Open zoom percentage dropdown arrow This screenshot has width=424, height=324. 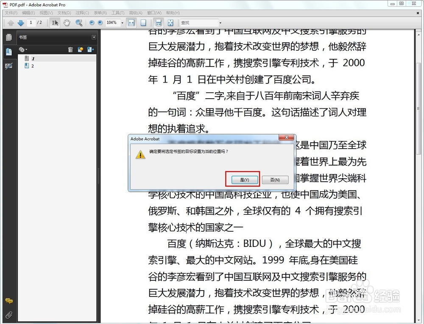click(122, 23)
